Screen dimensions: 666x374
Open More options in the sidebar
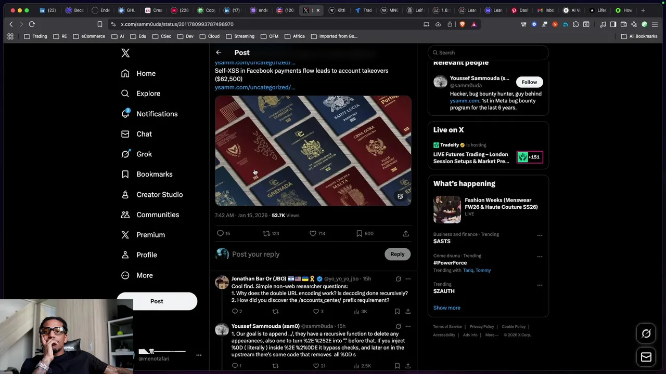click(x=137, y=275)
